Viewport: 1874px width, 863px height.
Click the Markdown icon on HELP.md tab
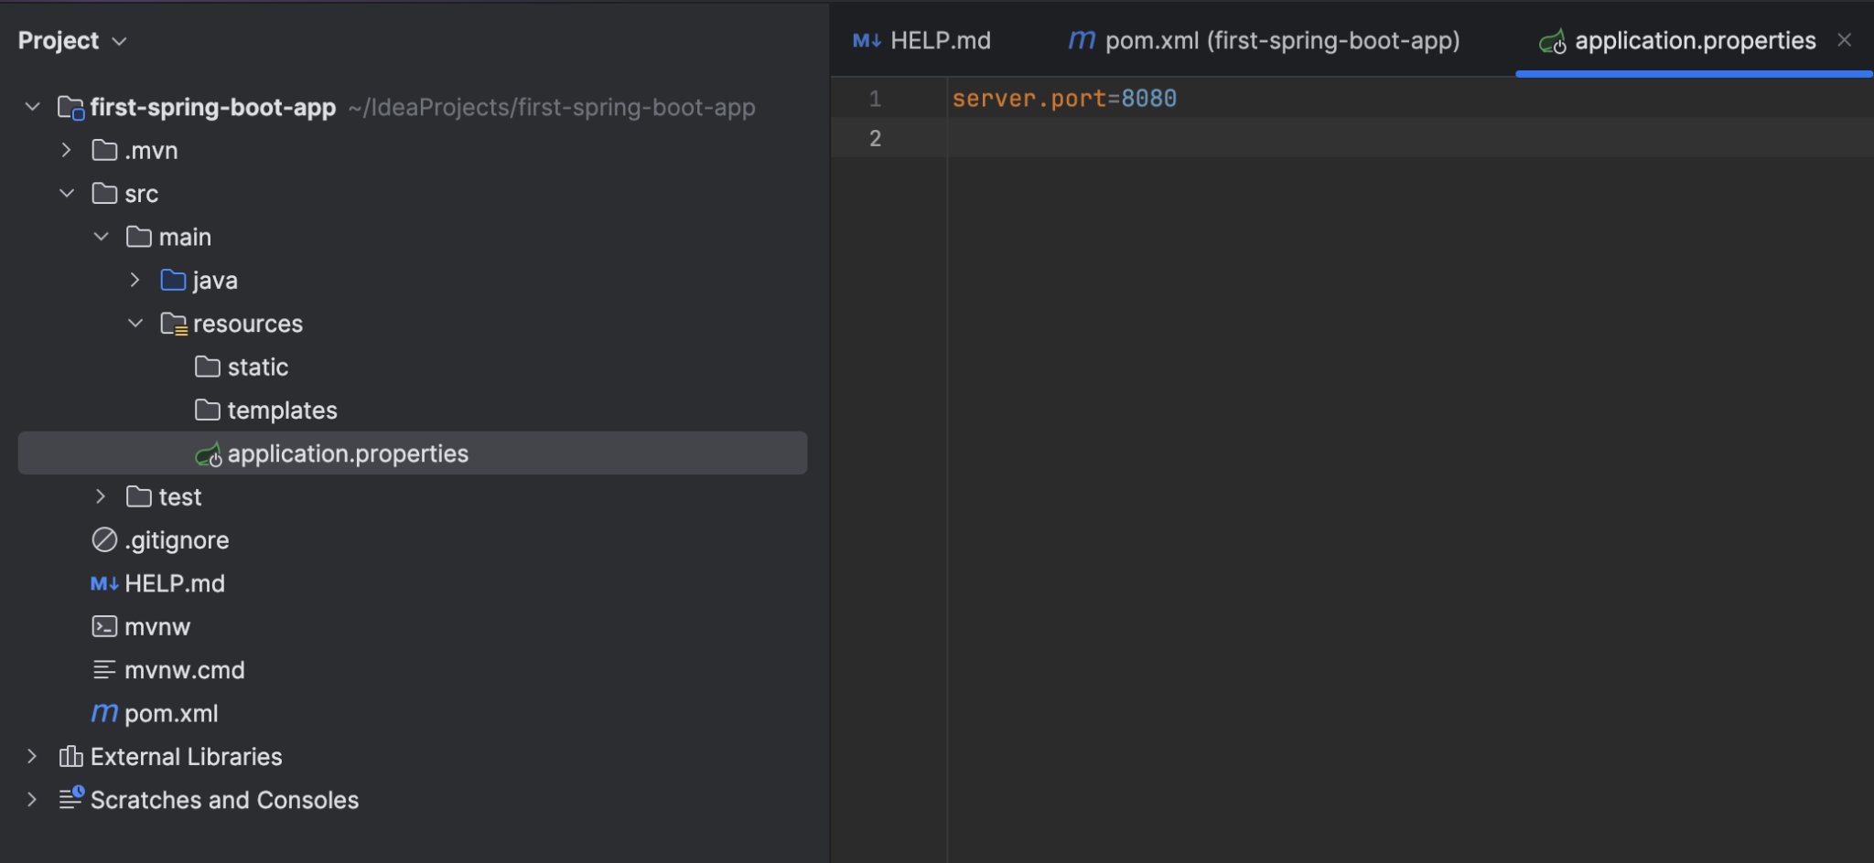[867, 41]
